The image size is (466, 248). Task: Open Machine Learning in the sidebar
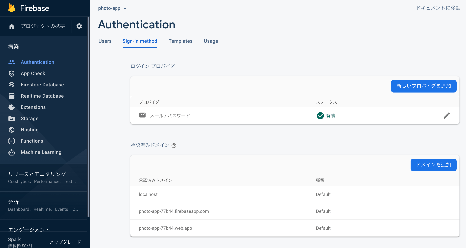pos(41,152)
